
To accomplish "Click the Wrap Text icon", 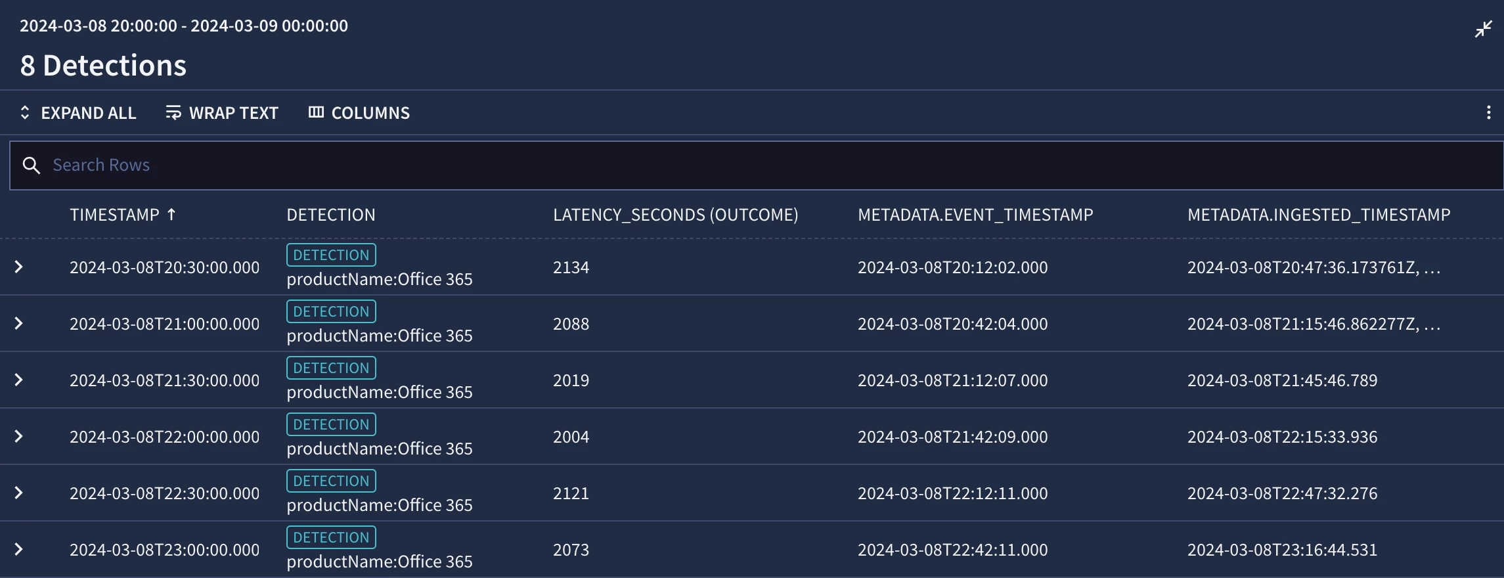I will point(173,112).
